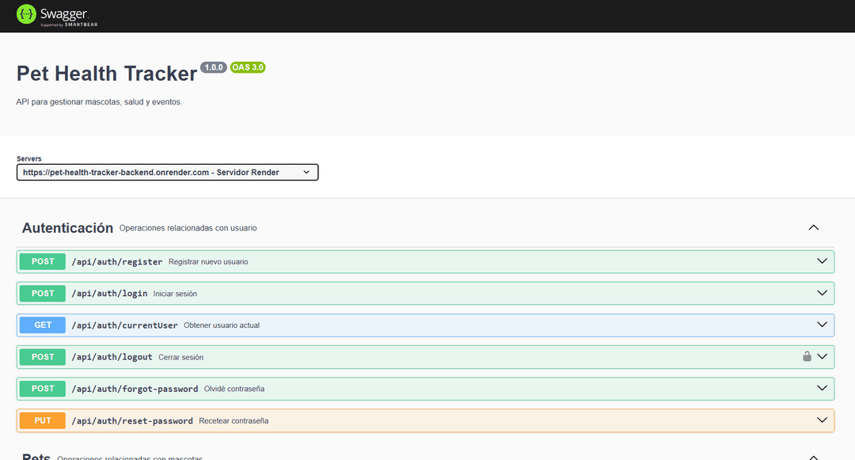Click the POST badge for /api/auth/forgot-password
This screenshot has height=460, width=855.
coord(42,389)
